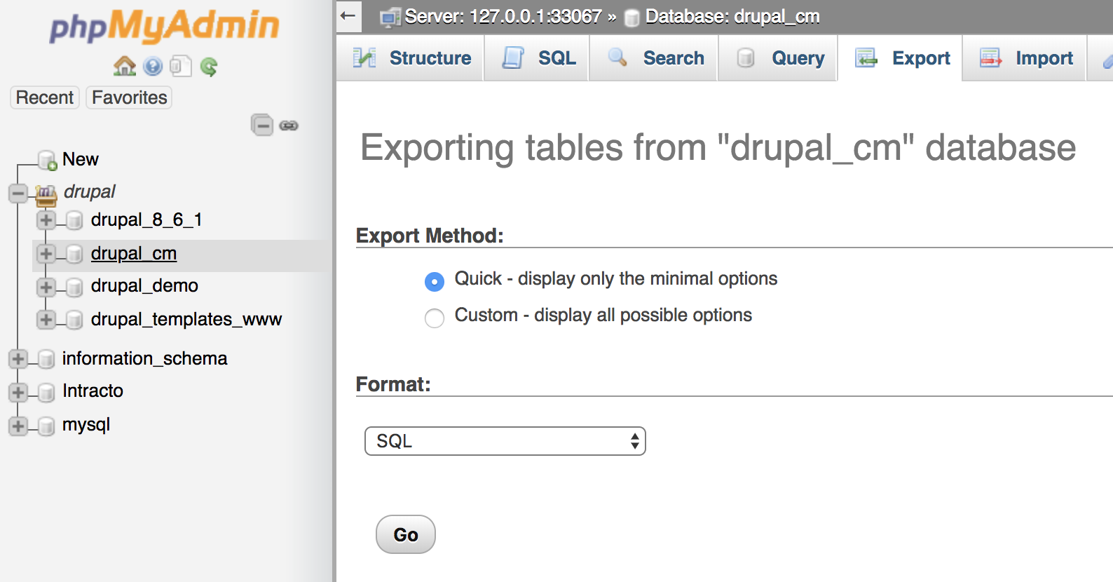Click the drupal group label

90,191
